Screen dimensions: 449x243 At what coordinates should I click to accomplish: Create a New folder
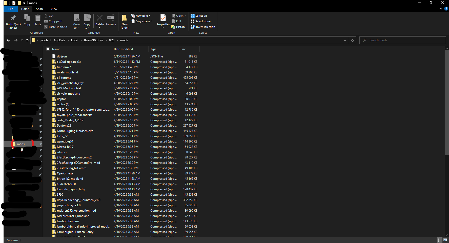click(x=125, y=22)
